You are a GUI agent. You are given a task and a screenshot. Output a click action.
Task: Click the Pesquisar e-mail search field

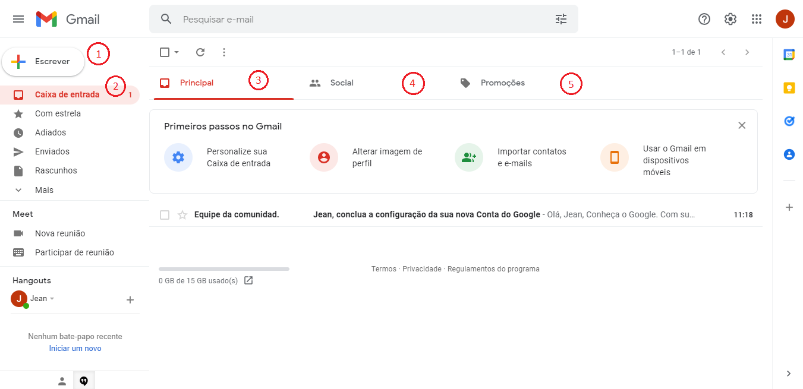pos(363,19)
